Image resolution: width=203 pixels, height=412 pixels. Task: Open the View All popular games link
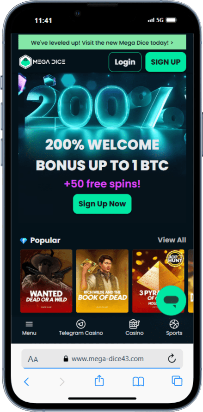(172, 240)
